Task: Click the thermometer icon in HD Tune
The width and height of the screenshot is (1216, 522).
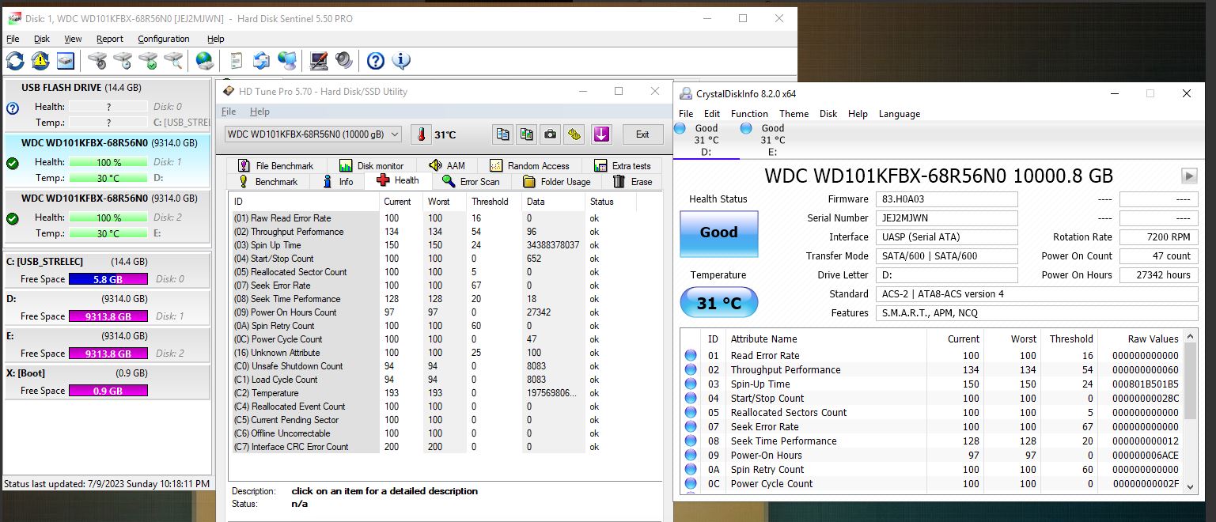Action: pyautogui.click(x=421, y=134)
